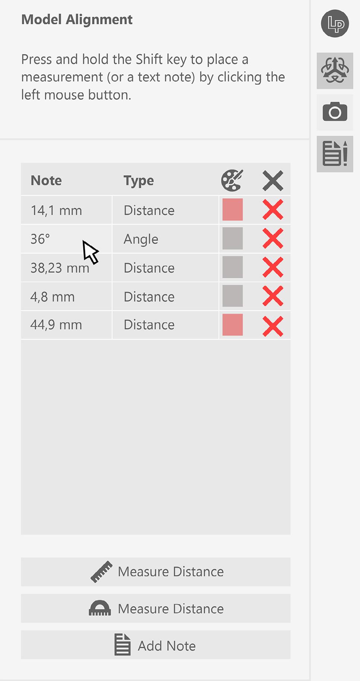Delete the 38,23 mm distance entry
Screen dimensions: 360x681
[x=273, y=267]
